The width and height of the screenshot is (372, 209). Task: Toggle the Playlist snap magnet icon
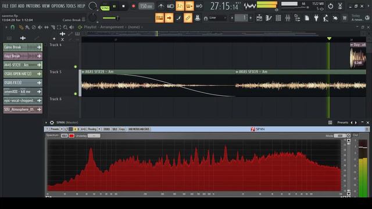point(13,27)
